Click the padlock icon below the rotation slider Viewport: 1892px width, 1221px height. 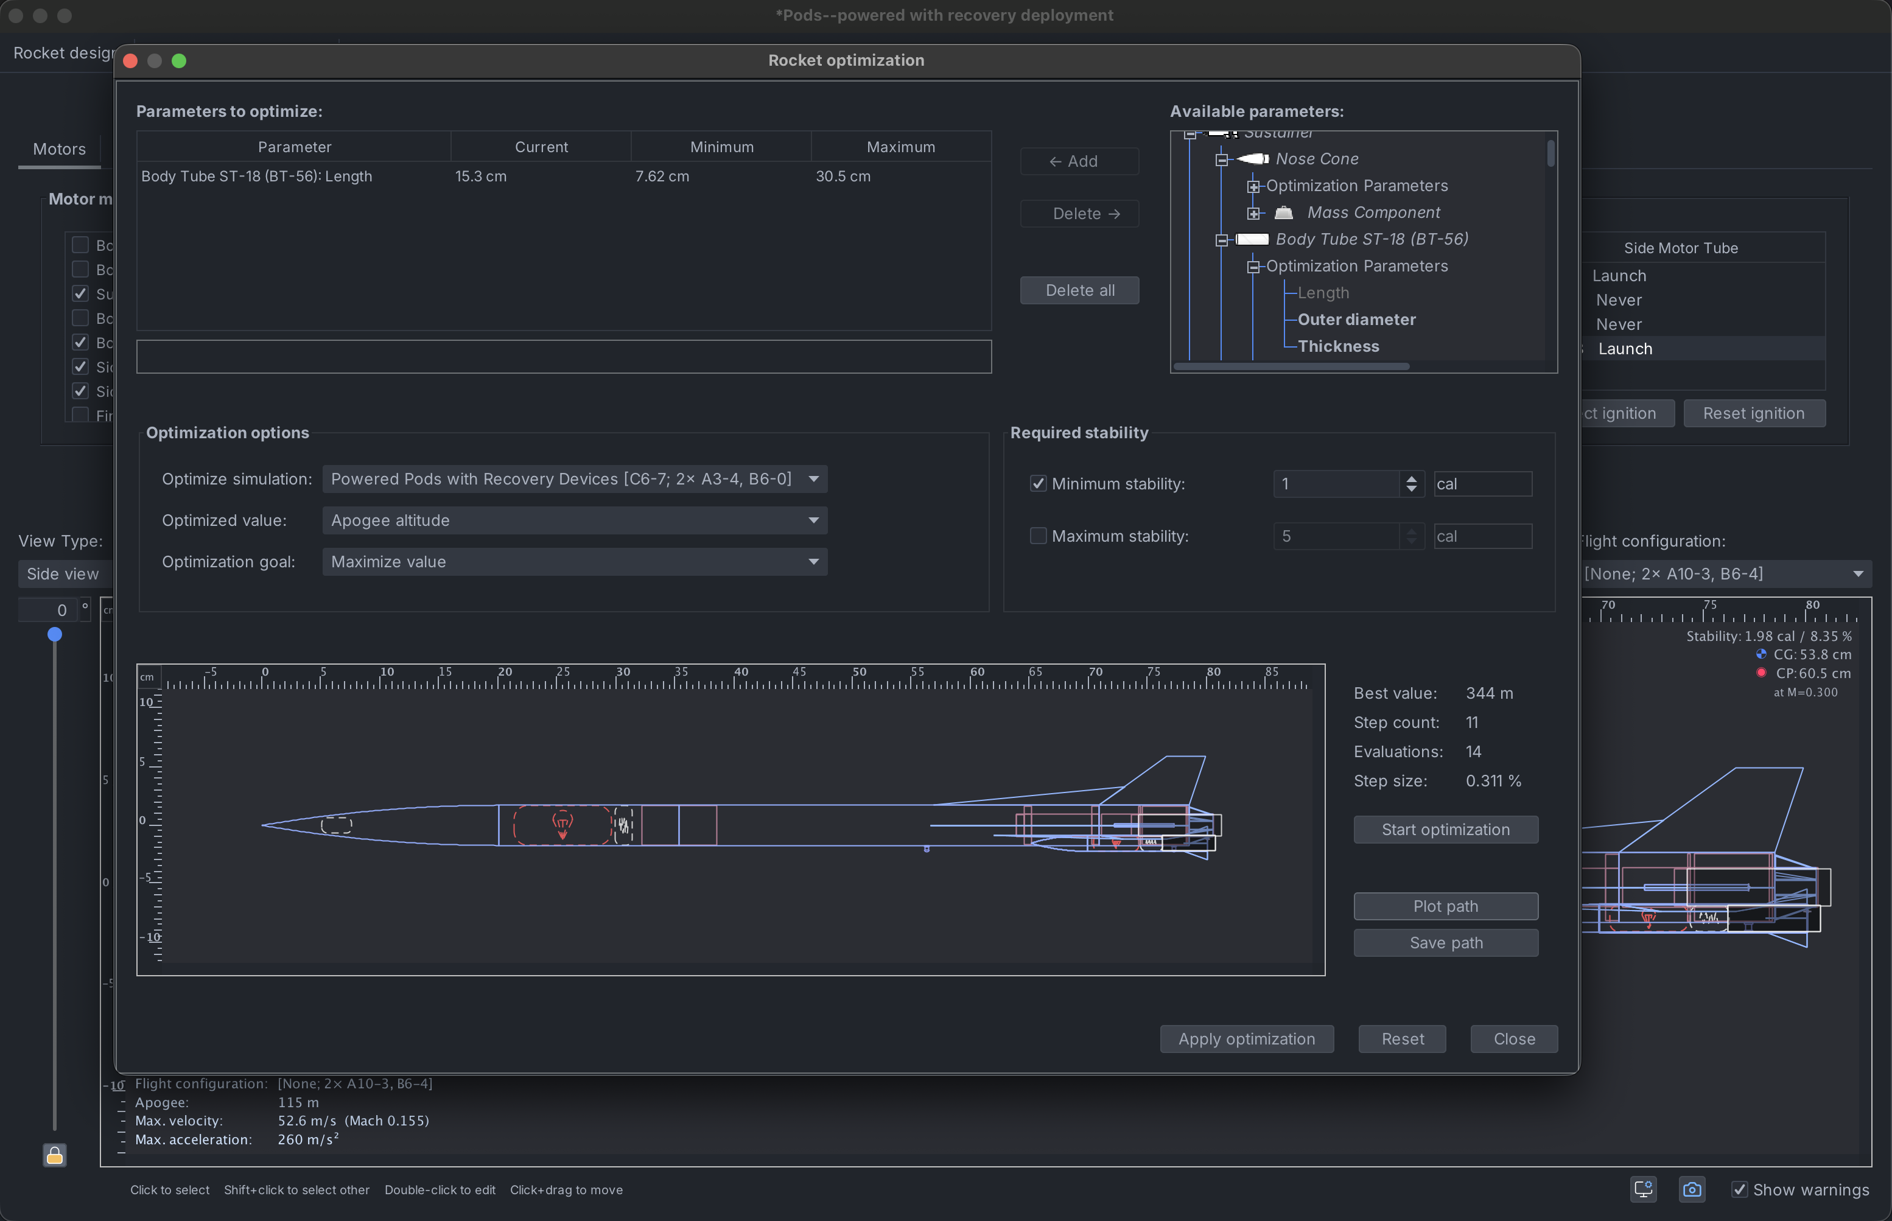coord(54,1155)
